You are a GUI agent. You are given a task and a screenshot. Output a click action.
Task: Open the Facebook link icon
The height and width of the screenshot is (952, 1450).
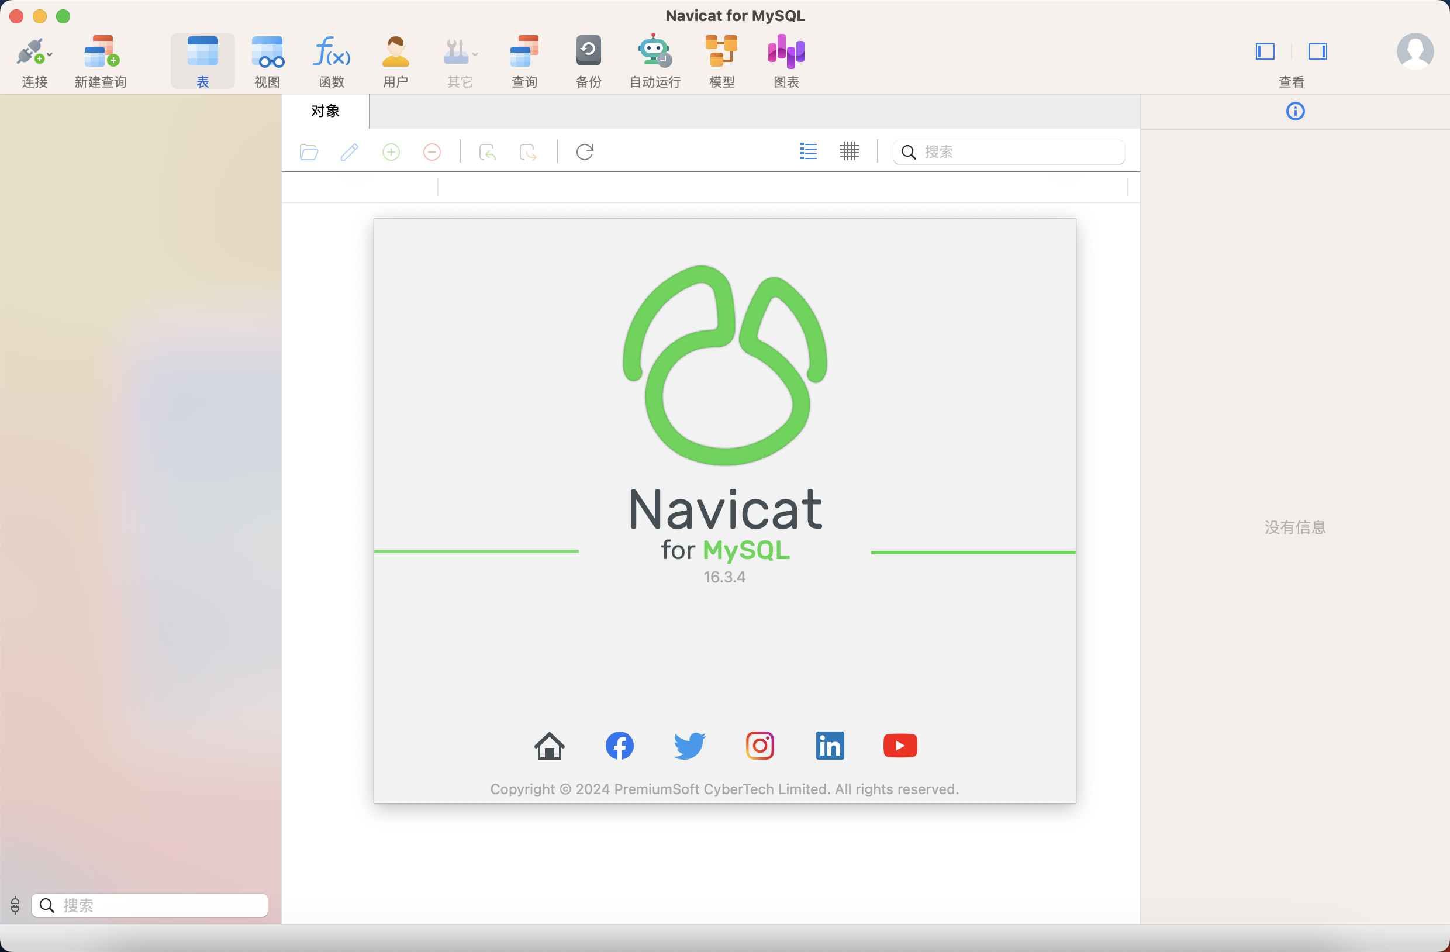[620, 746]
